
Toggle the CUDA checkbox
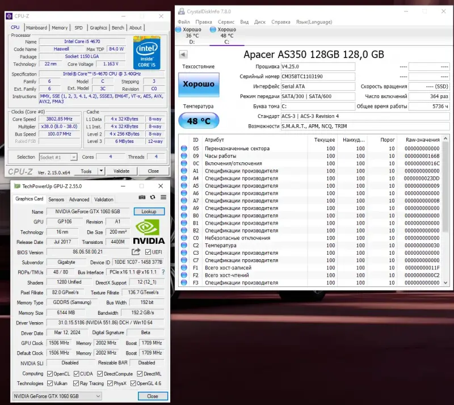(77, 374)
